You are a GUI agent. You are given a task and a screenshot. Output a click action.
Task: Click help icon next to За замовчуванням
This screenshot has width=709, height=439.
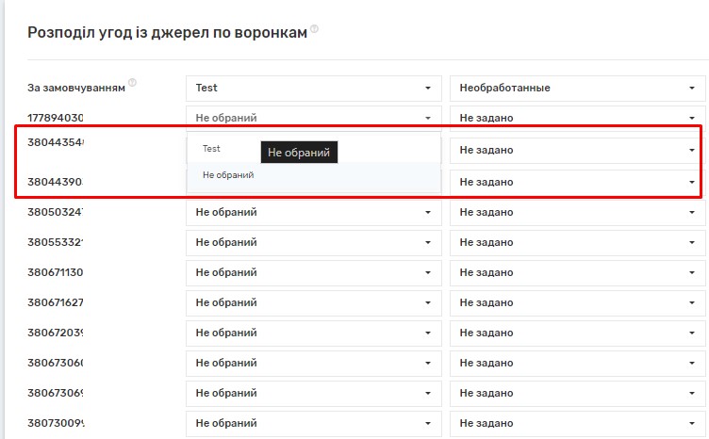point(133,83)
